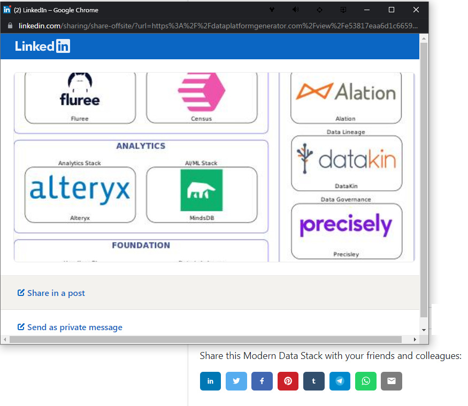
Task: Choose Send as private message
Action: tap(70, 326)
